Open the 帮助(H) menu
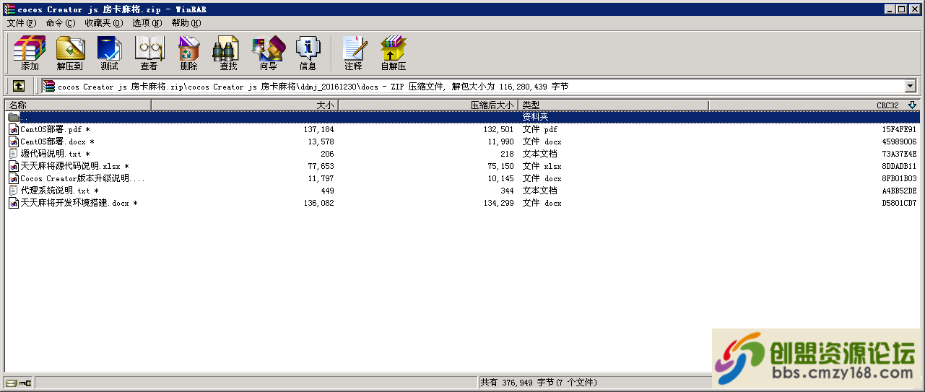The height and width of the screenshot is (392, 925). click(186, 23)
